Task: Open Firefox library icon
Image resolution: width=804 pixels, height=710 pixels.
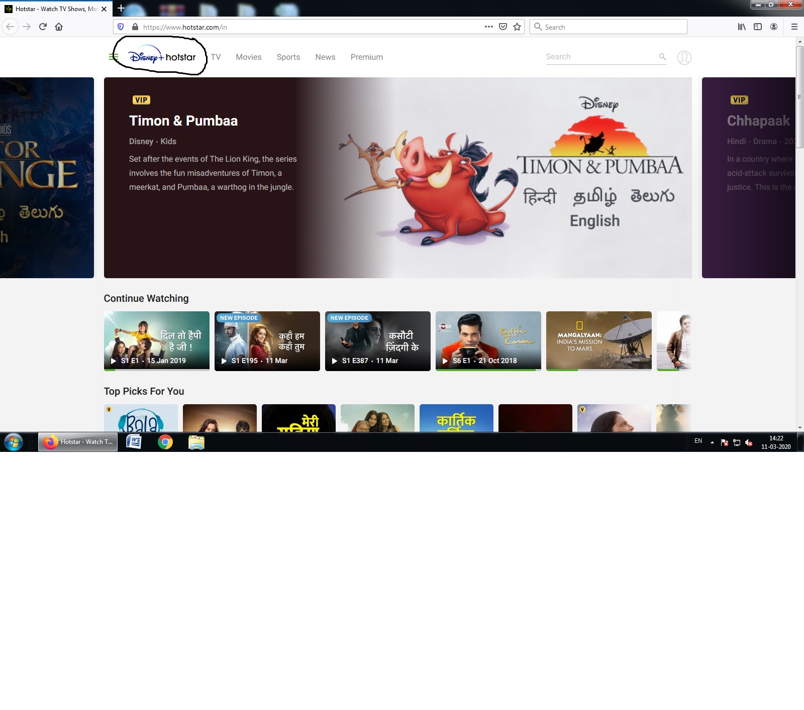Action: point(742,27)
